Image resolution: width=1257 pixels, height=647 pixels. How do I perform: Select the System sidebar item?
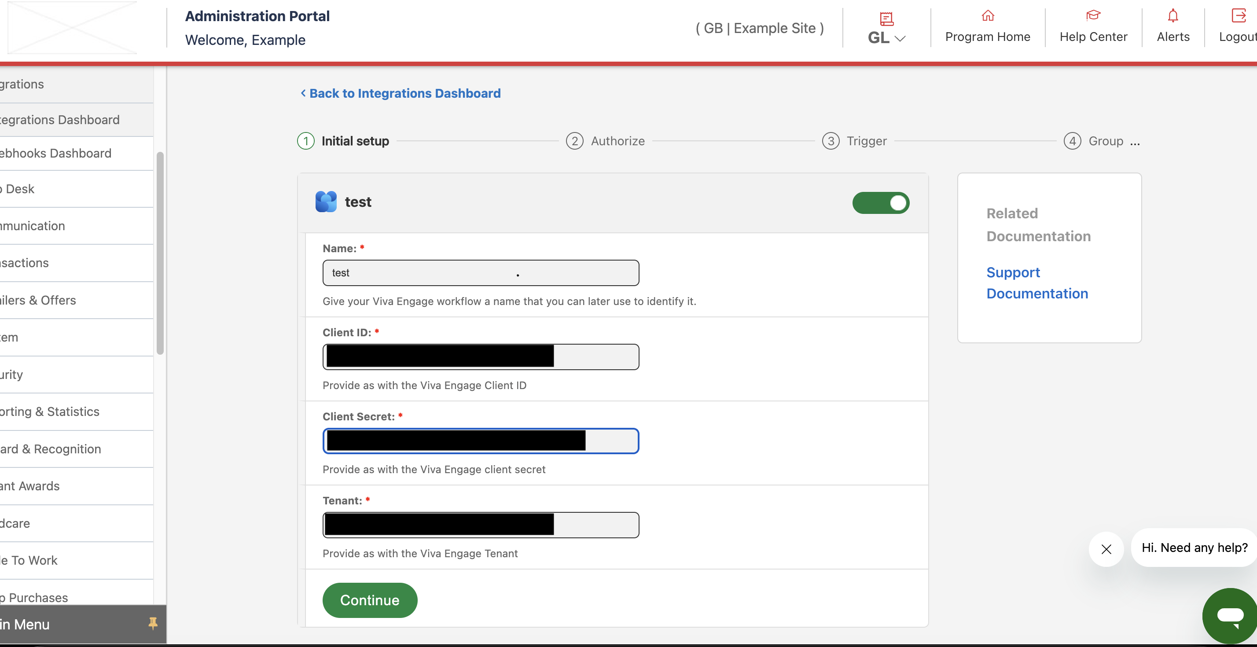click(77, 337)
